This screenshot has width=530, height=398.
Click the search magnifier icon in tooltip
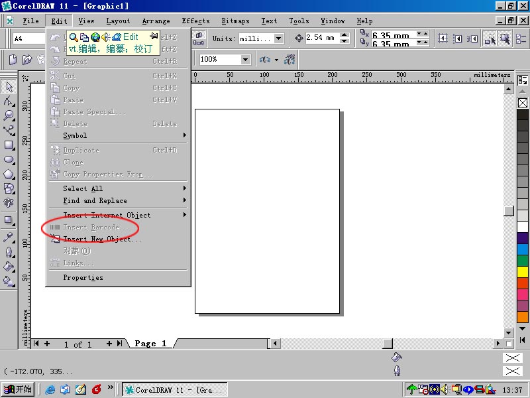74,37
